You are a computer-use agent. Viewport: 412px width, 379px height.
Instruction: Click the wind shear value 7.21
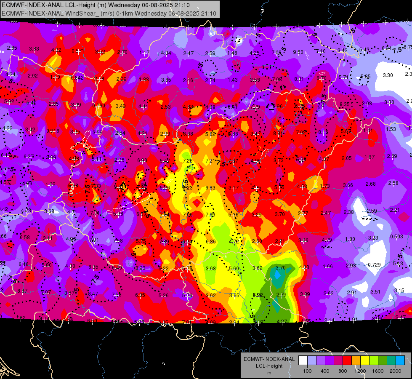point(210,160)
